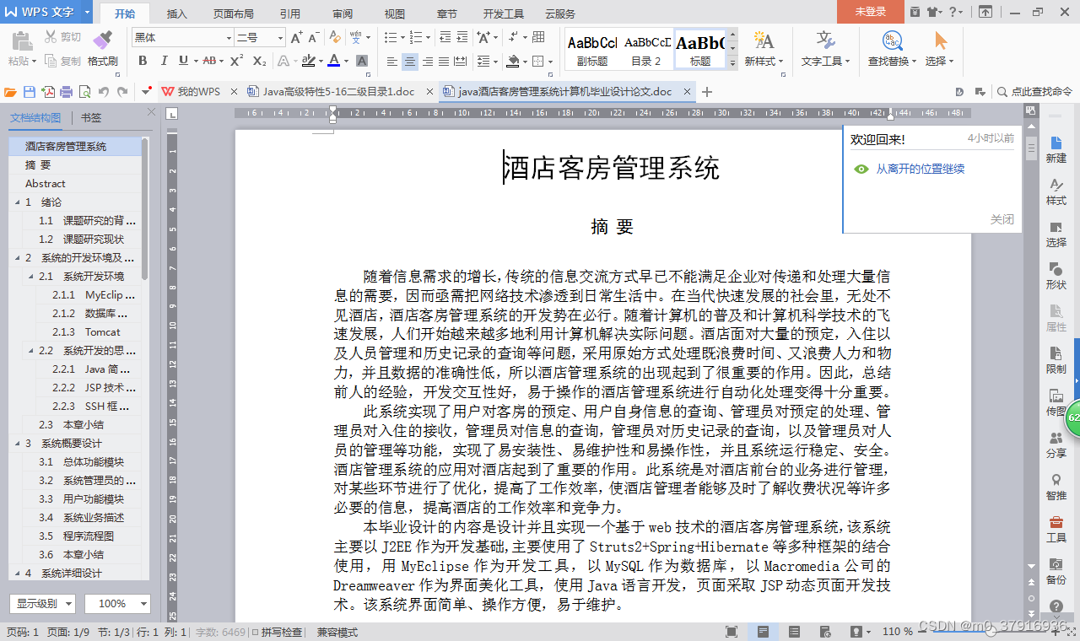Viewport: 1080px width, 641px height.
Task: Open the Text Tools (文字工具) icon
Action: 826,40
